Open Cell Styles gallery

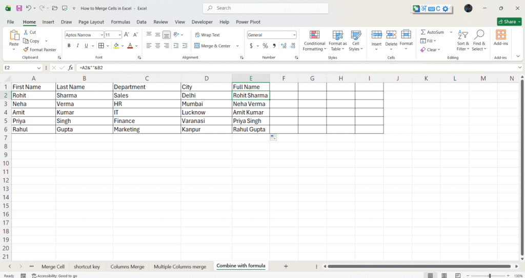click(x=356, y=41)
